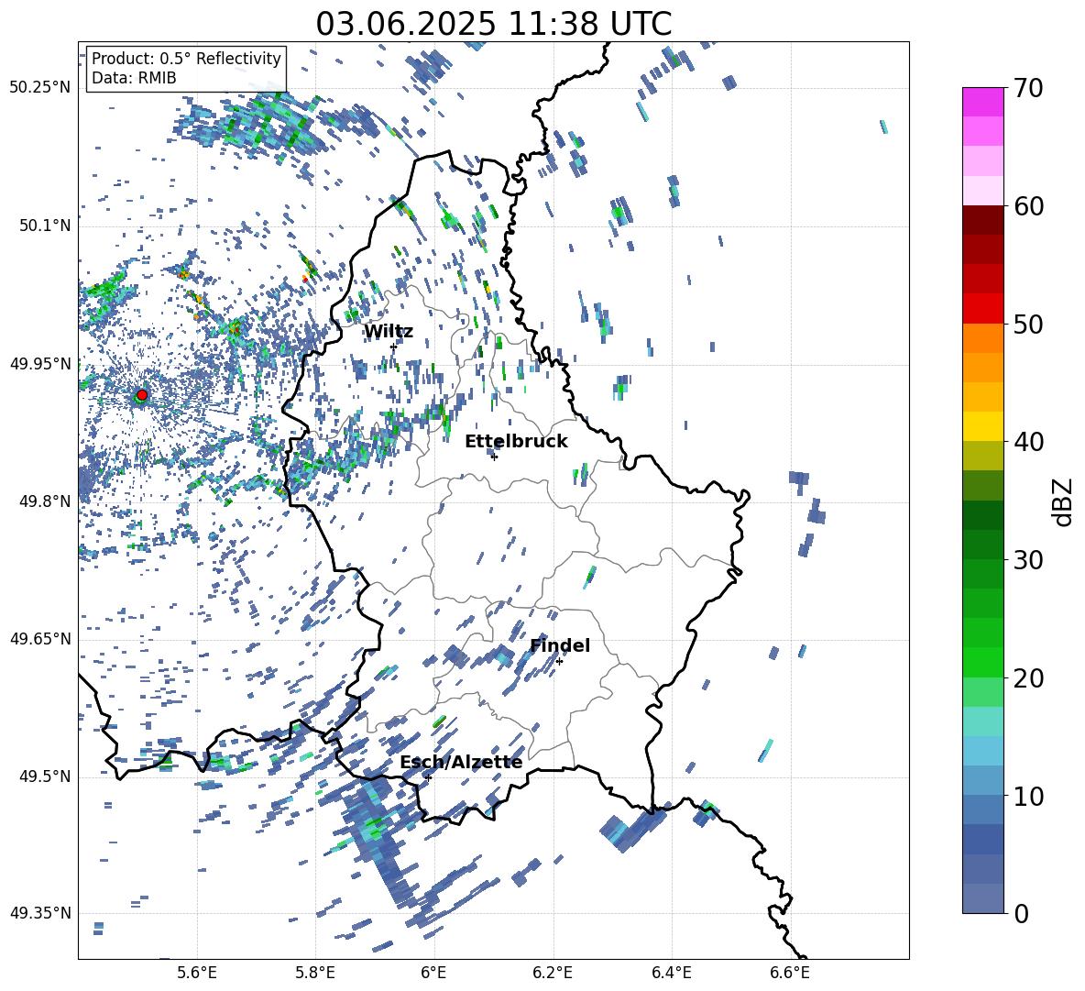Screen dimensions: 1085x991
Task: Click colorbar tick label 30
Action: (1028, 560)
